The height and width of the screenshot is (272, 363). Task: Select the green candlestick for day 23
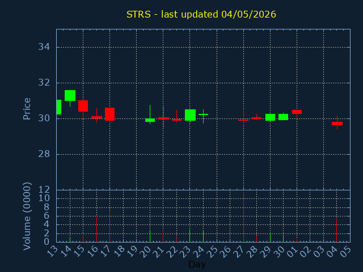pyautogui.click(x=190, y=115)
